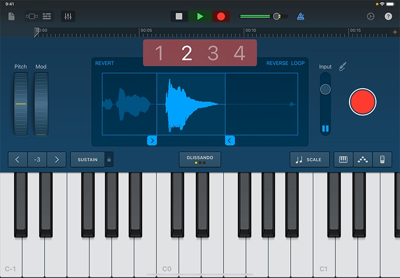This screenshot has width=400, height=278.
Task: Shift keyboard up one octave
Action: pos(56,159)
